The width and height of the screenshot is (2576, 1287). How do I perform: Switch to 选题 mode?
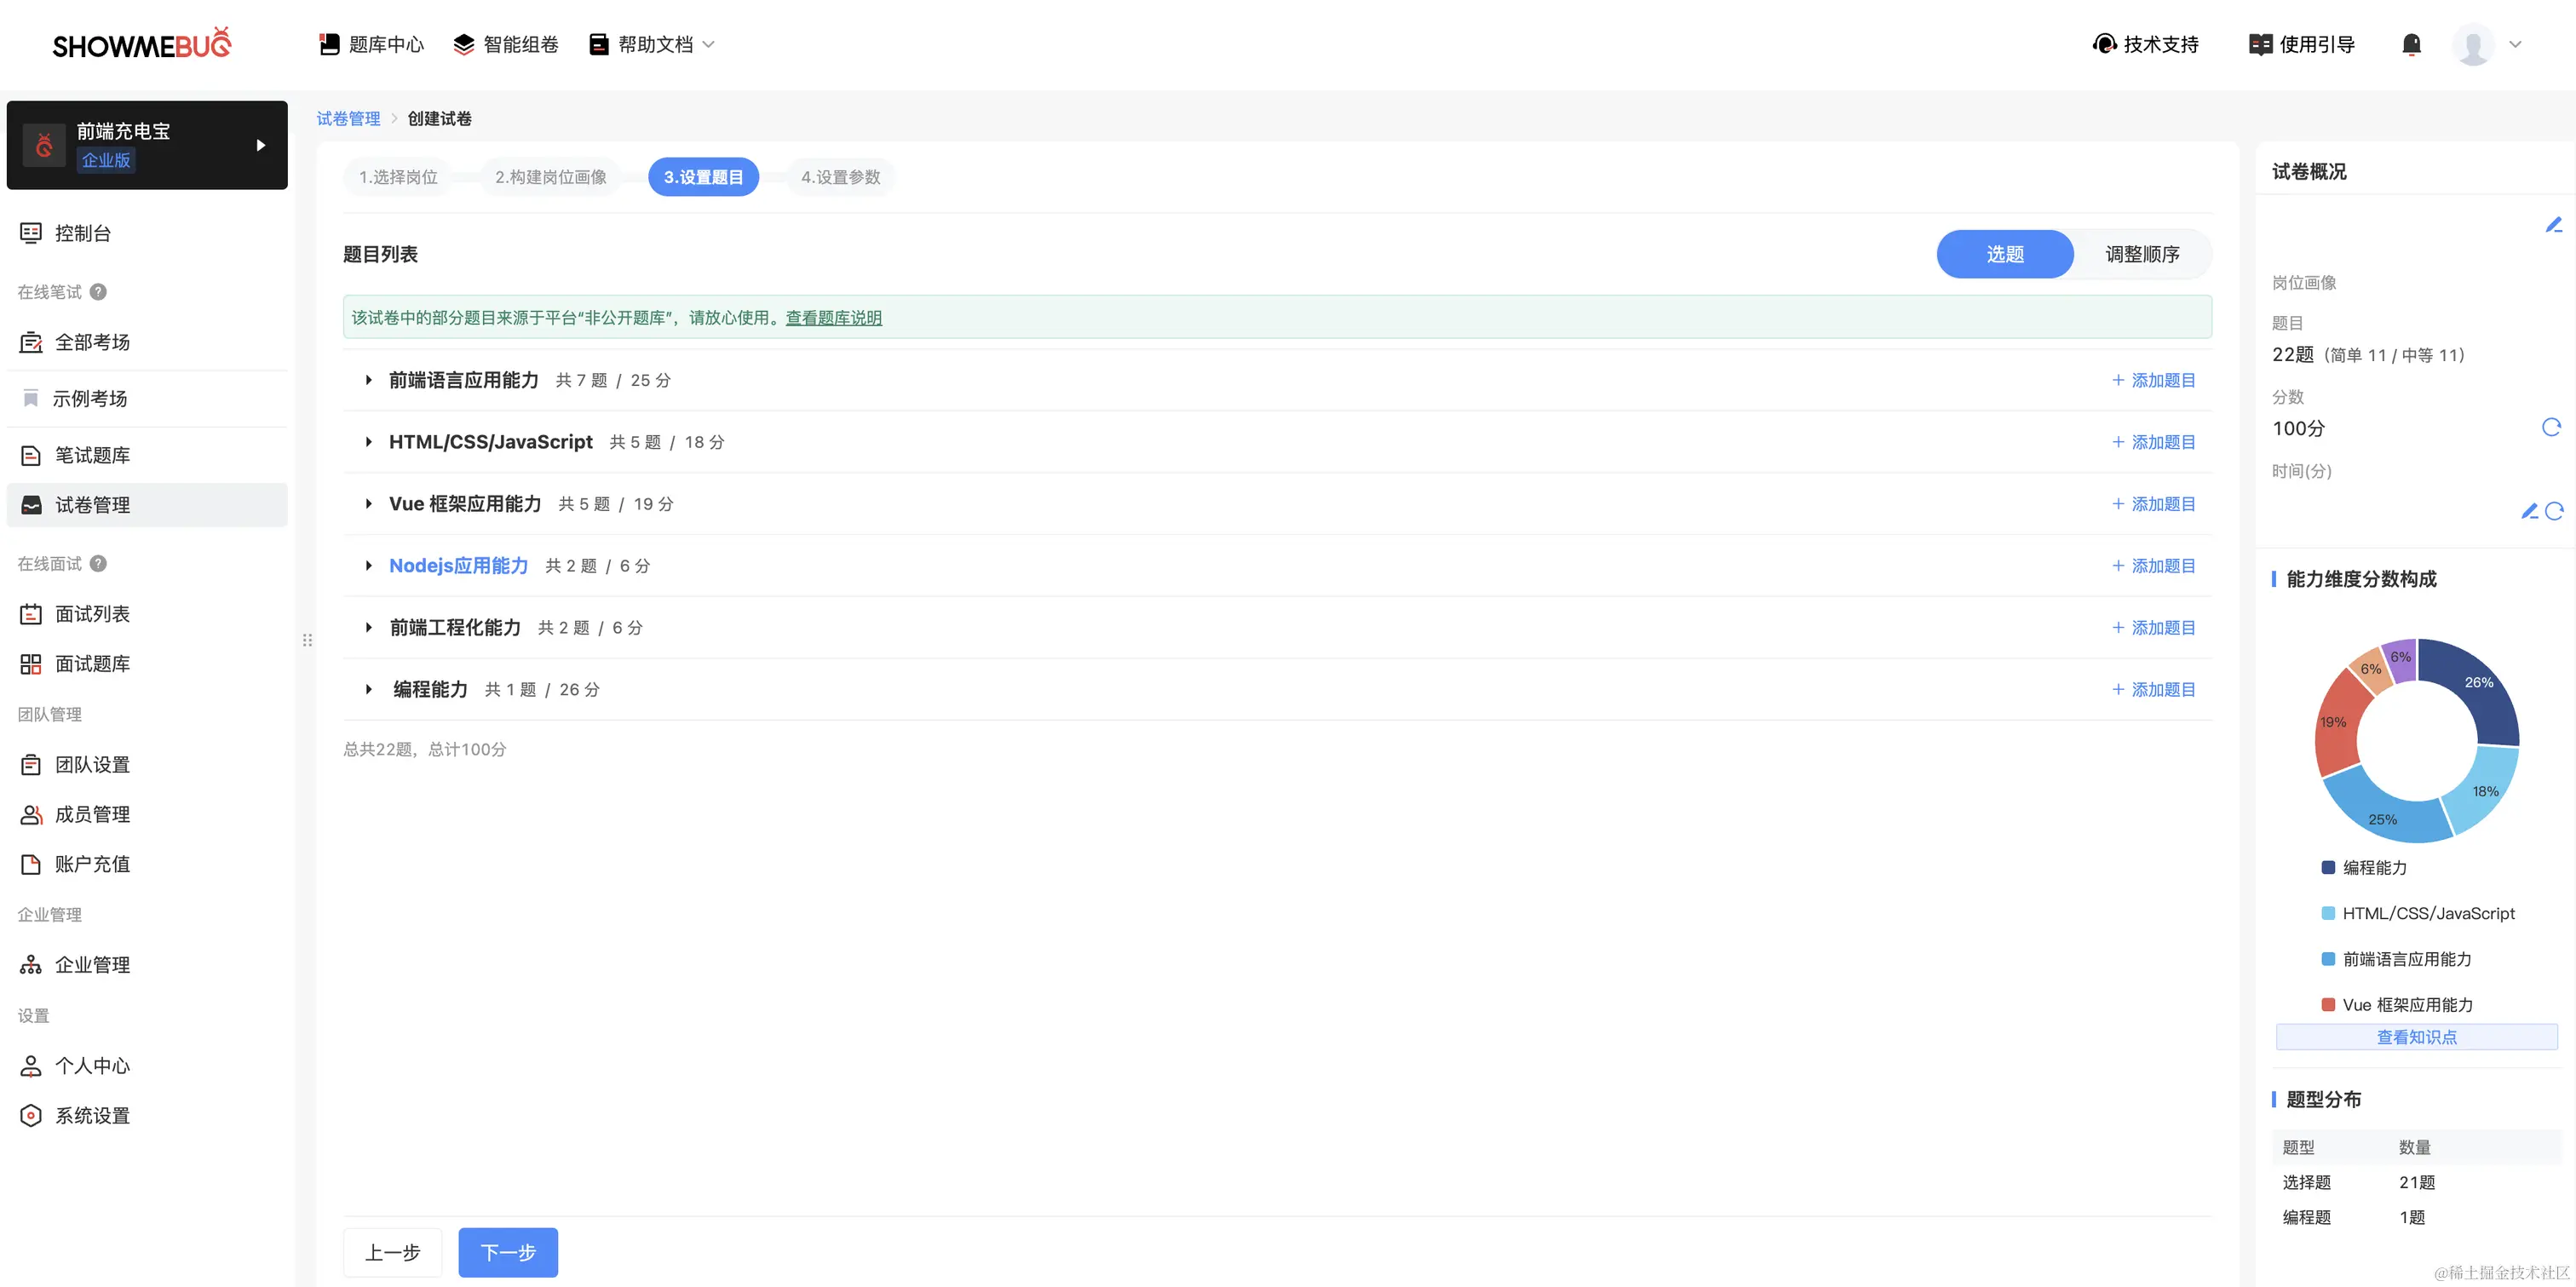click(2004, 254)
